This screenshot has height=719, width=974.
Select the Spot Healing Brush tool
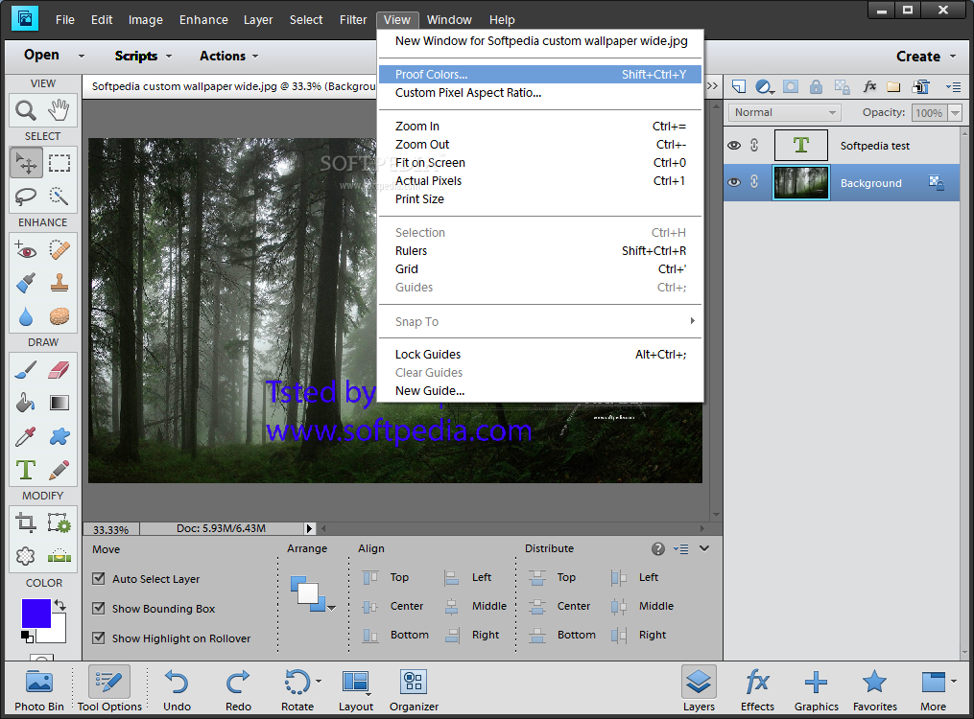[x=59, y=250]
